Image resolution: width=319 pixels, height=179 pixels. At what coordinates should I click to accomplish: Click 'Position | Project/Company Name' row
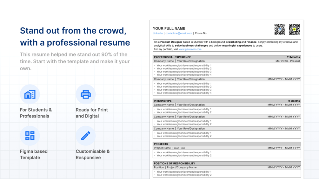pyautogui.click(x=227, y=167)
